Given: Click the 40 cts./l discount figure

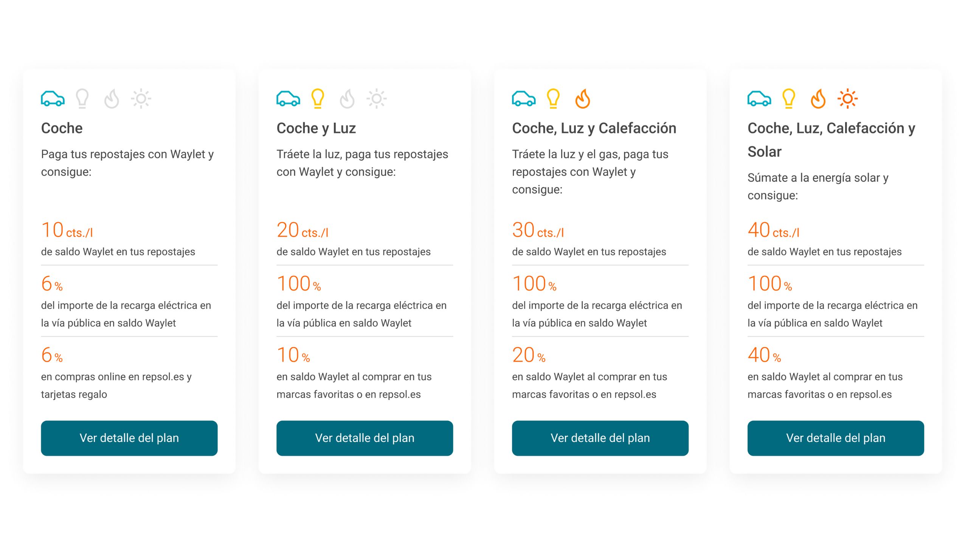Looking at the screenshot, I should pyautogui.click(x=774, y=230).
